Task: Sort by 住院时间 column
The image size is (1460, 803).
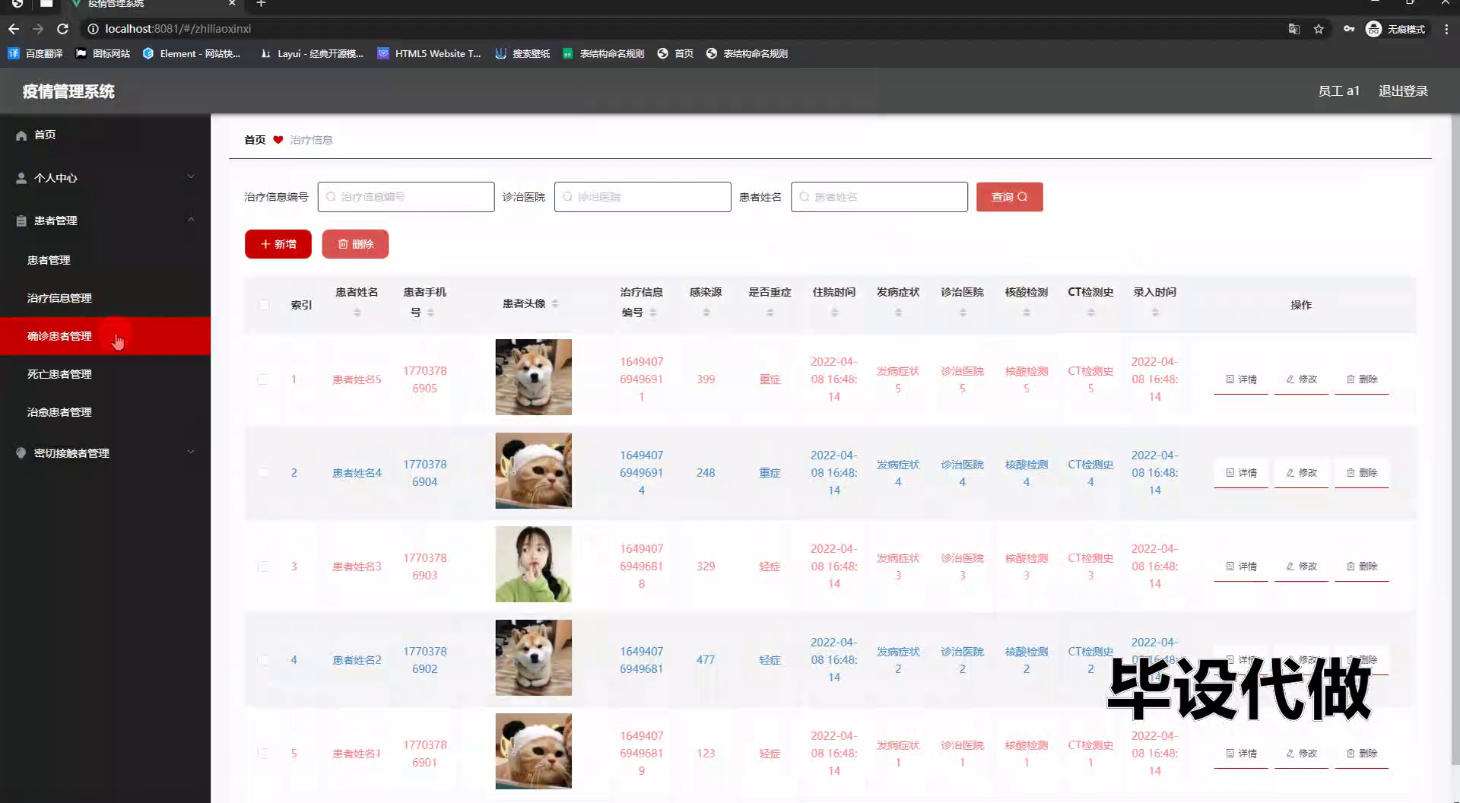Action: coord(834,313)
